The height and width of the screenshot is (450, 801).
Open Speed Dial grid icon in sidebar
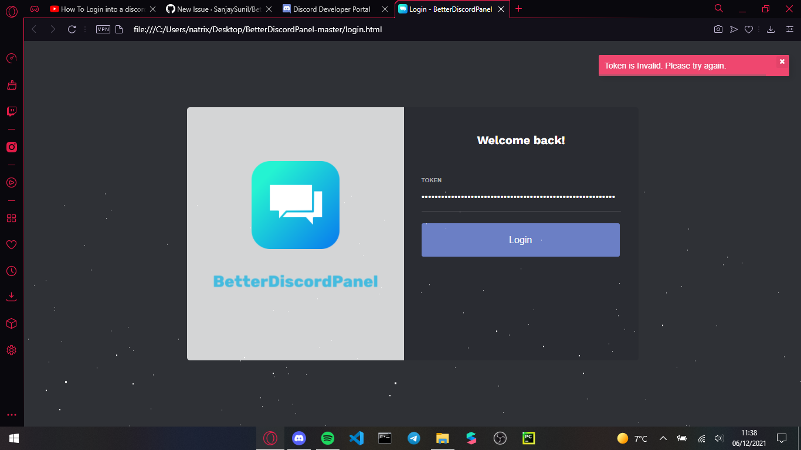click(11, 218)
